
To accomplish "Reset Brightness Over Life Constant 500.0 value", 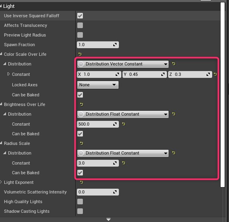I will (x=124, y=124).
